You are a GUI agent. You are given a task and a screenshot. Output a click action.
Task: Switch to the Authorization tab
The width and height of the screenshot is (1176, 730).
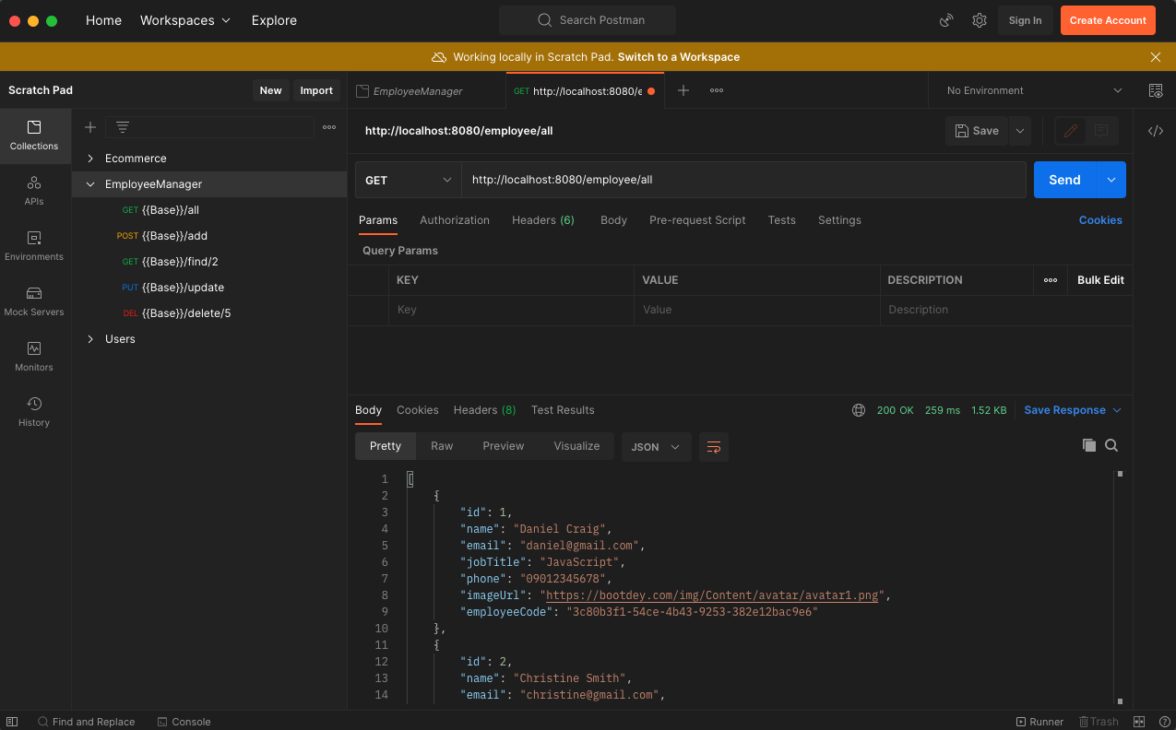pos(455,220)
